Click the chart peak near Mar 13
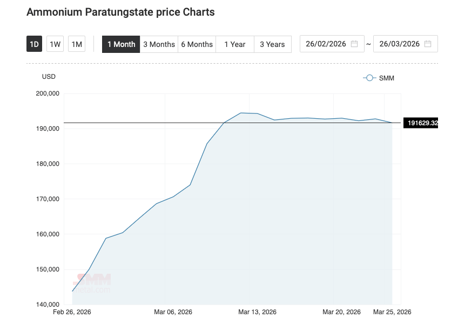 click(241, 113)
